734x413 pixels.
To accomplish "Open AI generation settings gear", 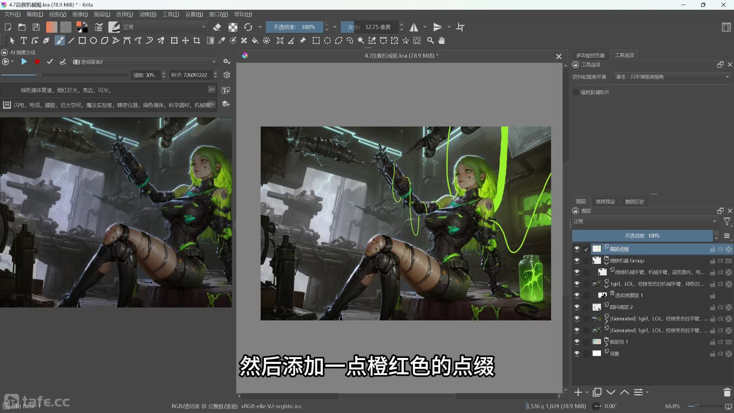I will point(227,62).
